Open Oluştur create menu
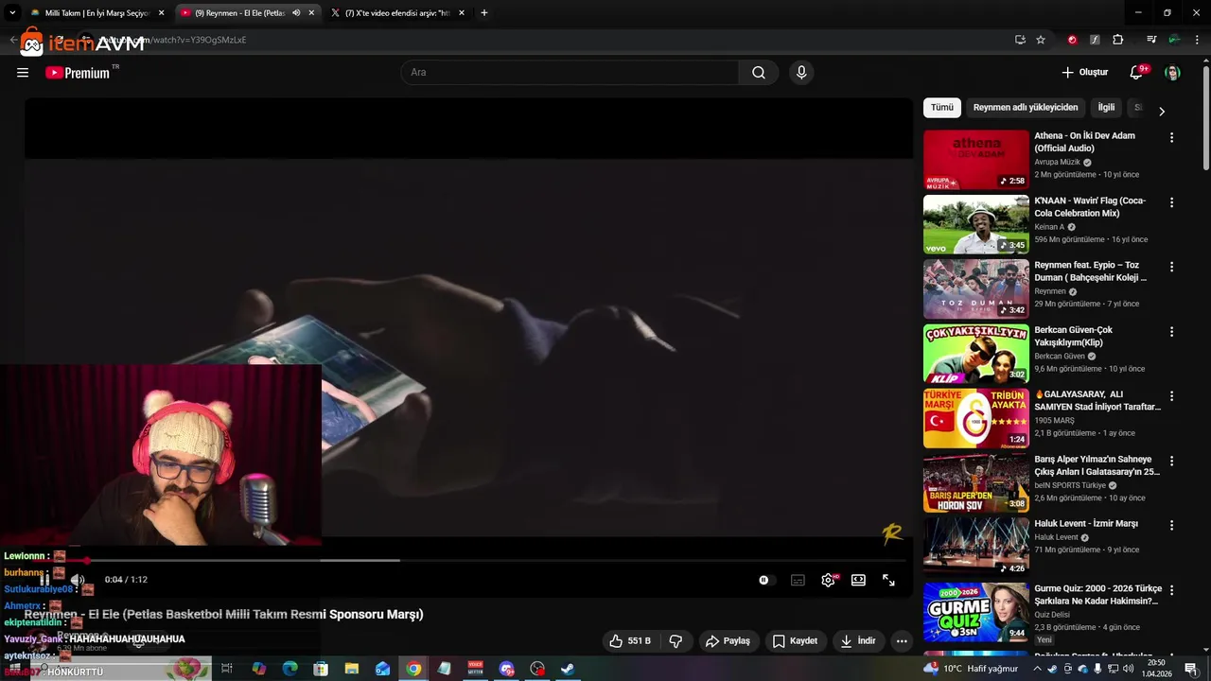This screenshot has width=1211, height=681. pos(1085,73)
